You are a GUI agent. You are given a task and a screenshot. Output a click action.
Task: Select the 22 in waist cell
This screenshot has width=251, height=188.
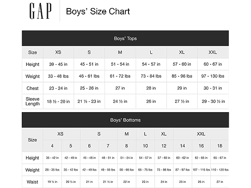[x=127, y=182]
